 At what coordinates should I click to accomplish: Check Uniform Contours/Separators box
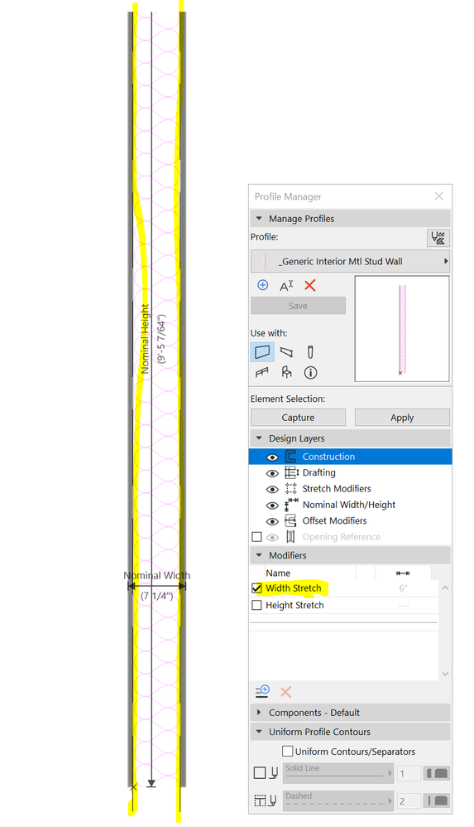click(288, 751)
